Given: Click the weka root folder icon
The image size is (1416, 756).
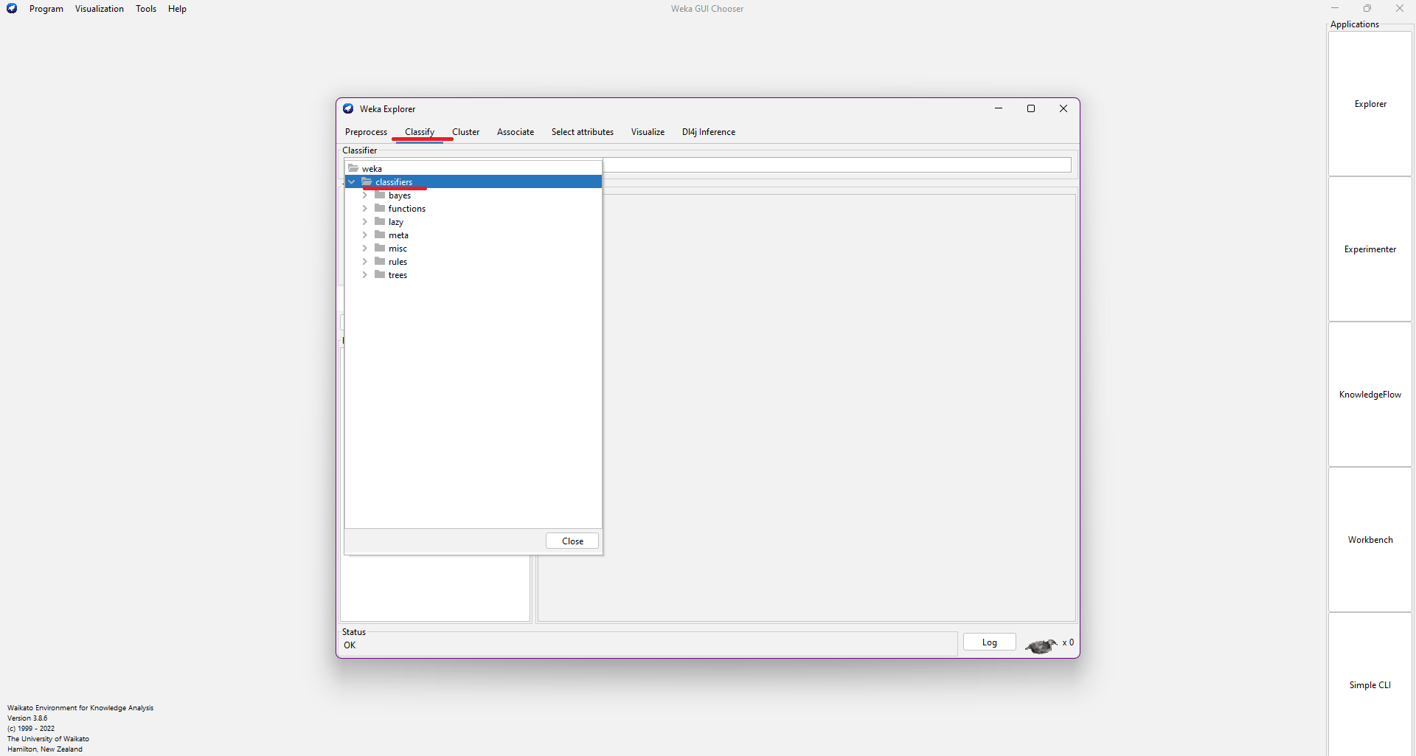Looking at the screenshot, I should tap(353, 169).
